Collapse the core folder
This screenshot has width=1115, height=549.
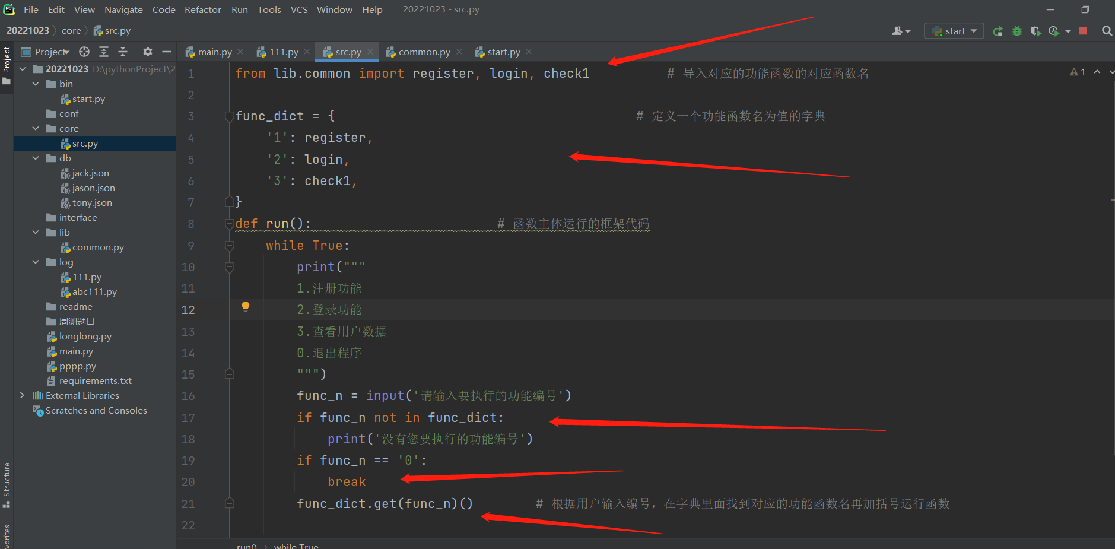36,128
